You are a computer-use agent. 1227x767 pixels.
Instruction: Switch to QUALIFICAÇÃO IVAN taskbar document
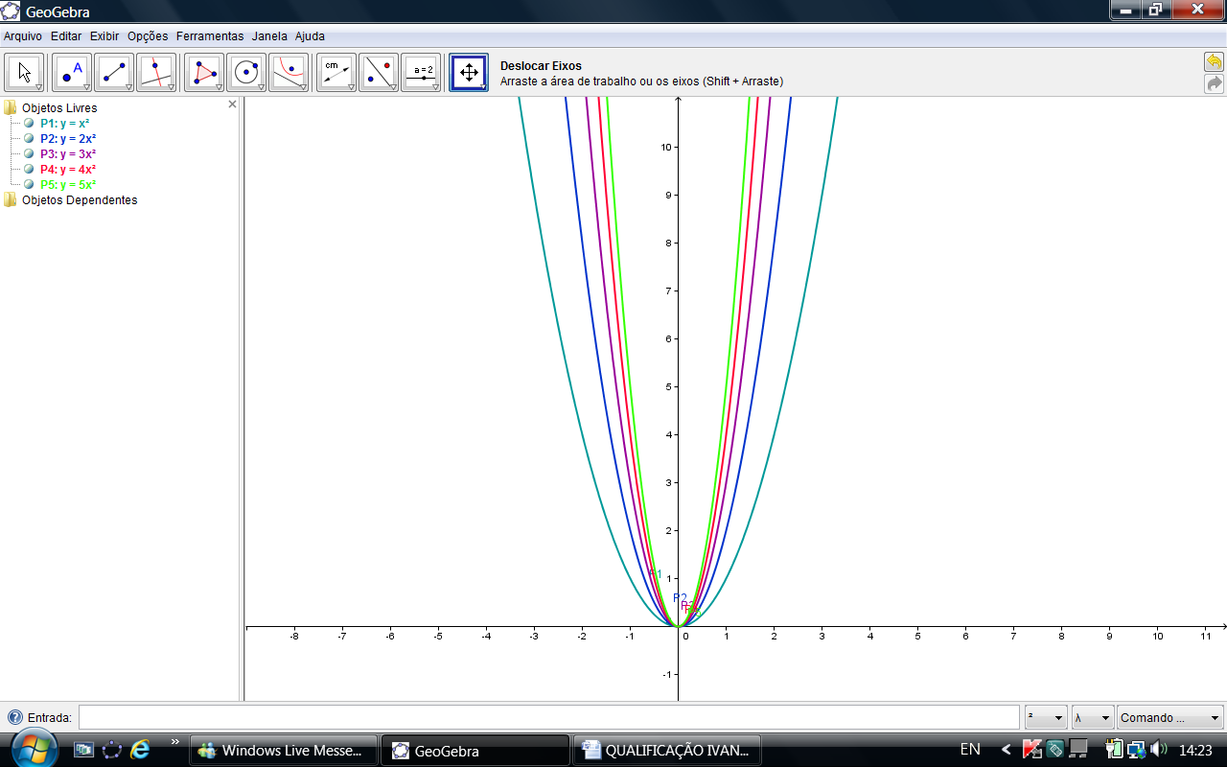coord(666,751)
